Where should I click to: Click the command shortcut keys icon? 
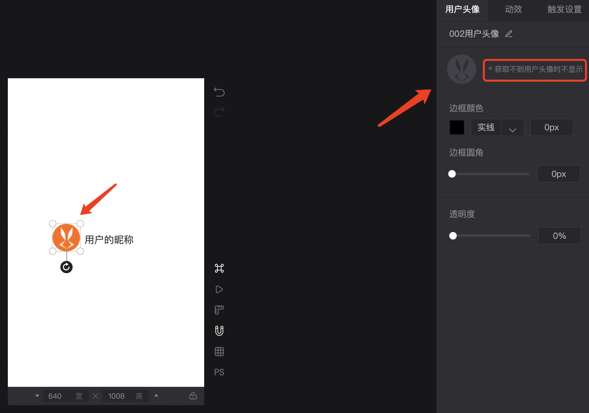[x=219, y=268]
